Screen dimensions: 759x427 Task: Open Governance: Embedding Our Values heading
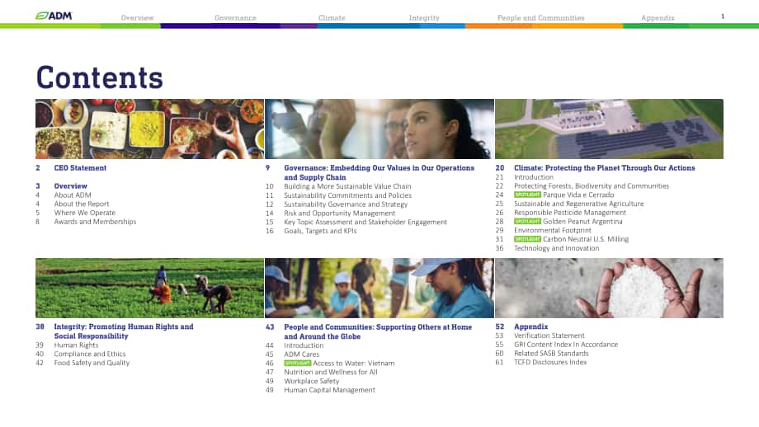pos(379,172)
